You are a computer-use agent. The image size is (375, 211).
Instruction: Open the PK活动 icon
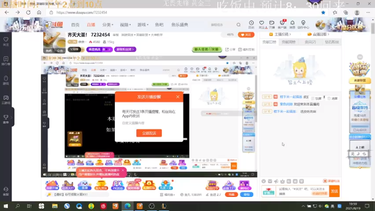coord(118,185)
